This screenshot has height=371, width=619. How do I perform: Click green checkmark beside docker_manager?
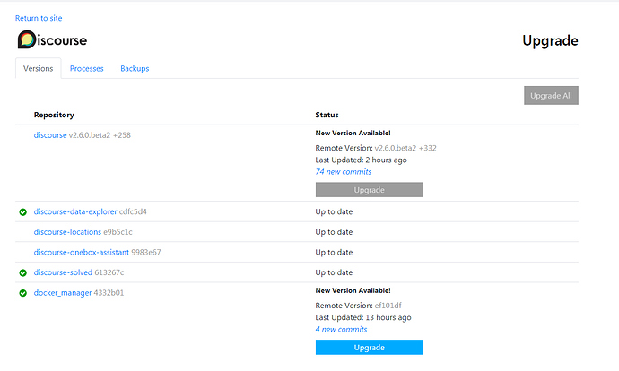click(x=23, y=293)
